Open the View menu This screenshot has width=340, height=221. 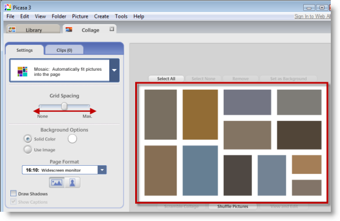[40, 17]
